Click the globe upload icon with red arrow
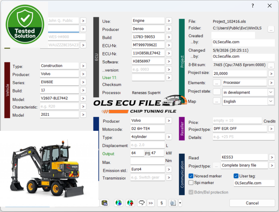The image size is (279, 212). click(x=130, y=203)
